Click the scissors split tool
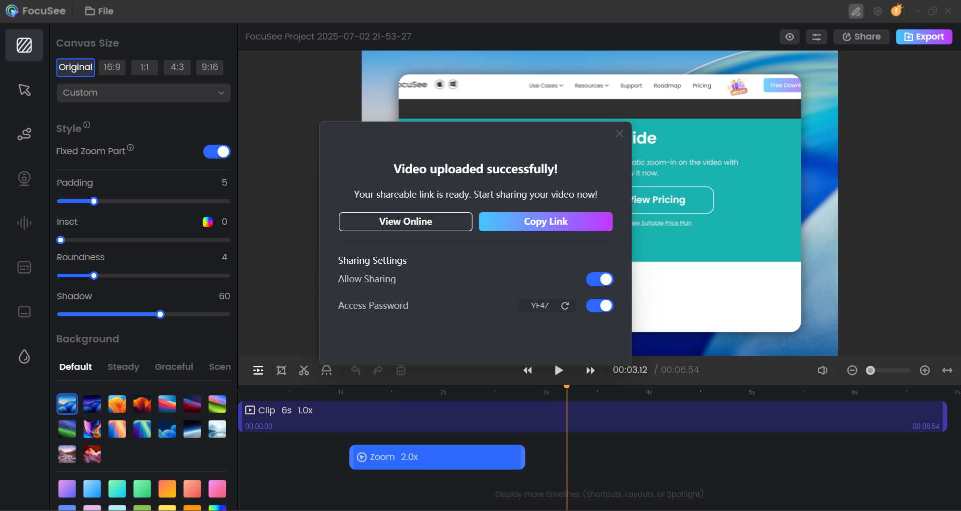Image resolution: width=961 pixels, height=511 pixels. point(304,370)
